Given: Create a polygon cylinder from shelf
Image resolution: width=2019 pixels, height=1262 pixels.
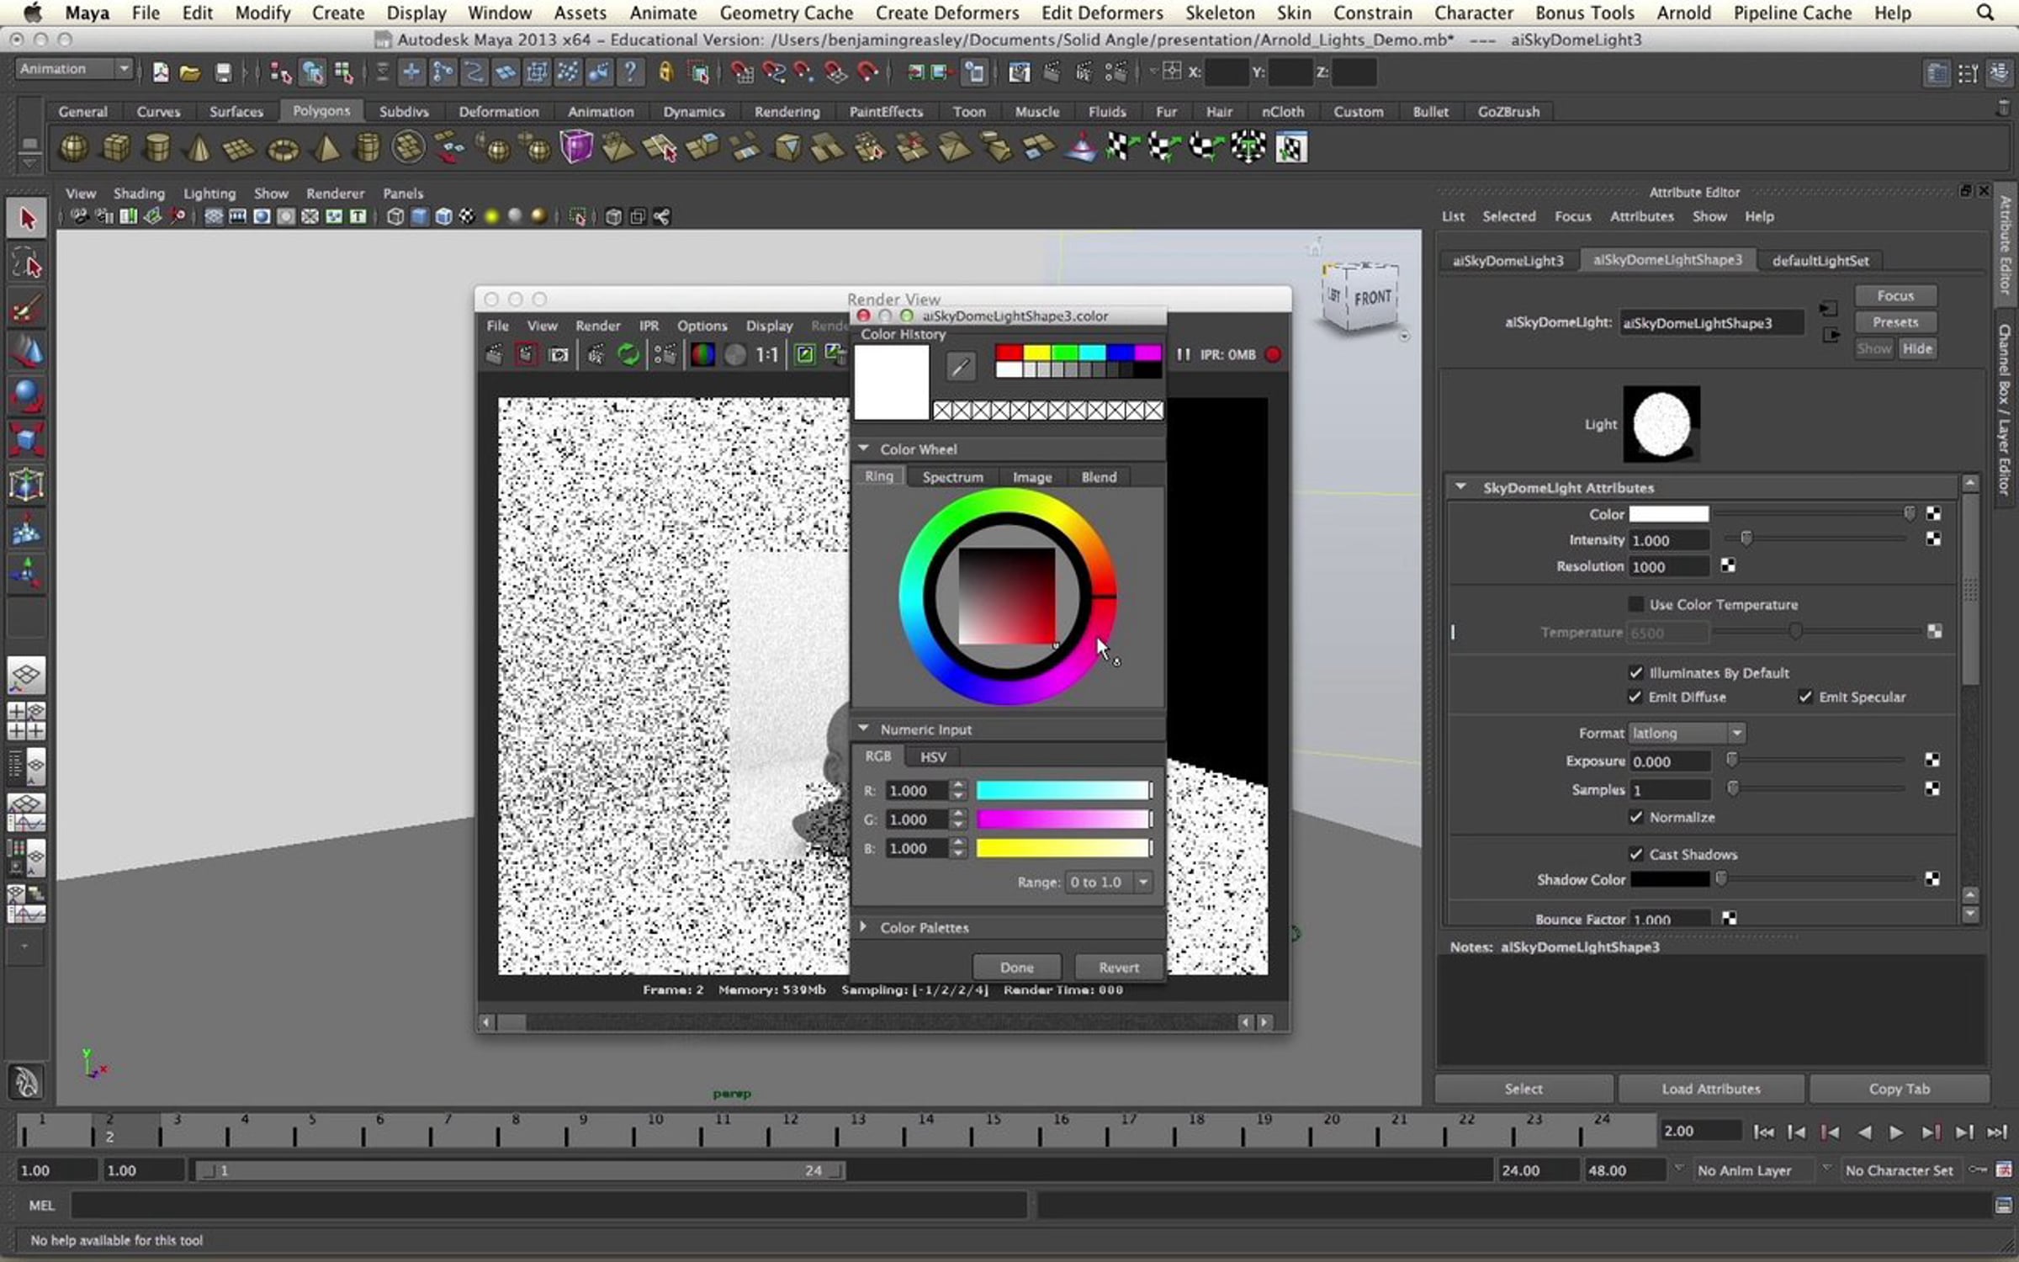Looking at the screenshot, I should click(x=157, y=148).
